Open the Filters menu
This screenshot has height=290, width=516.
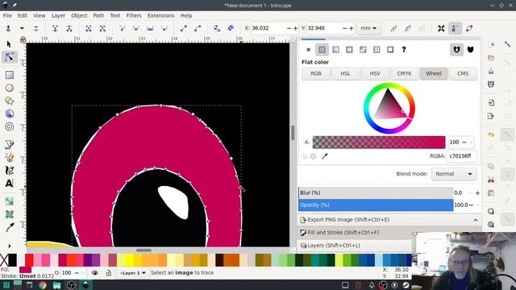click(x=134, y=15)
